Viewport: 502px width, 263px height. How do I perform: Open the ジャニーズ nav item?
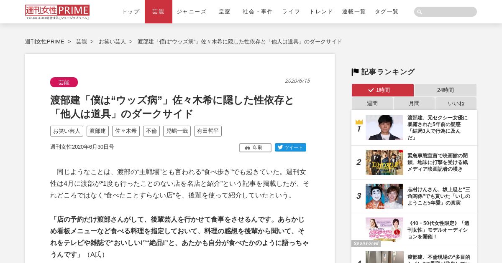click(x=192, y=12)
